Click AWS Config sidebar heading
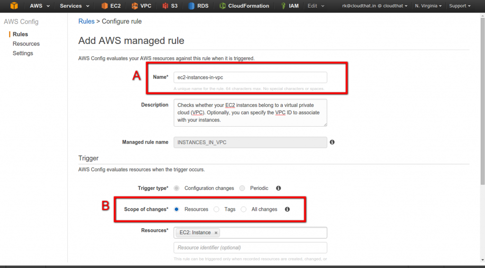The height and width of the screenshot is (268, 485). click(x=21, y=22)
